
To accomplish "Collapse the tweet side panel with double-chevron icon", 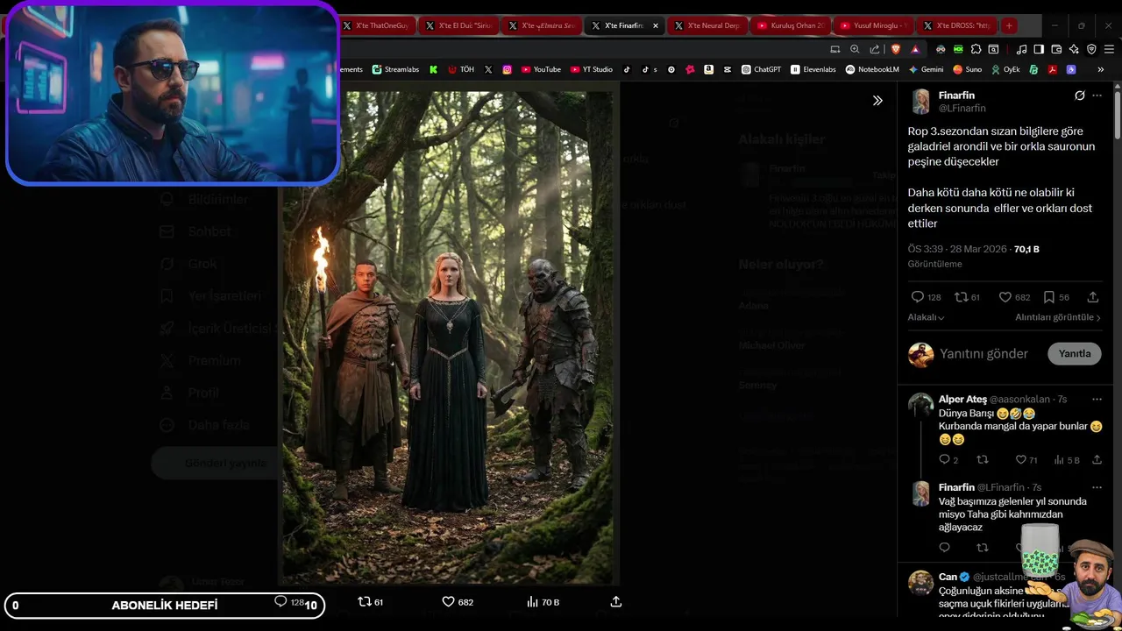I will (877, 101).
